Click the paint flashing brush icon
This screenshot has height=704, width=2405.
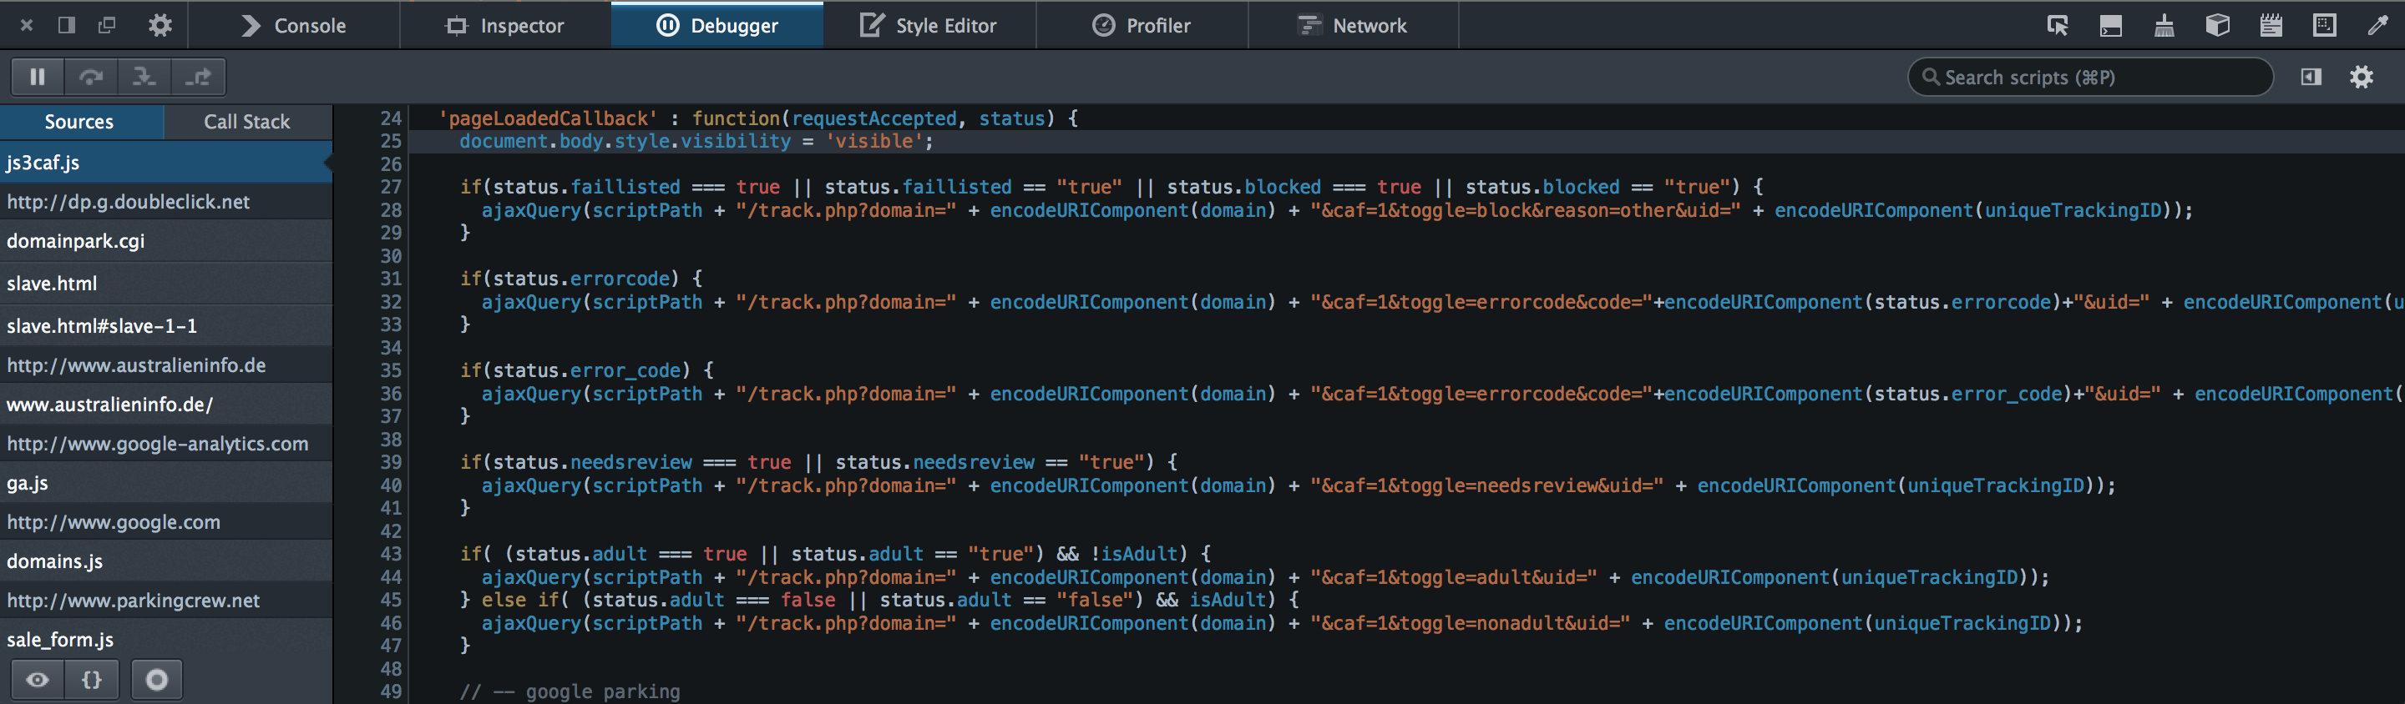(2164, 25)
